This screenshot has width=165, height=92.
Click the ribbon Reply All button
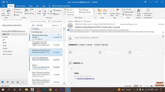click(x=44, y=12)
